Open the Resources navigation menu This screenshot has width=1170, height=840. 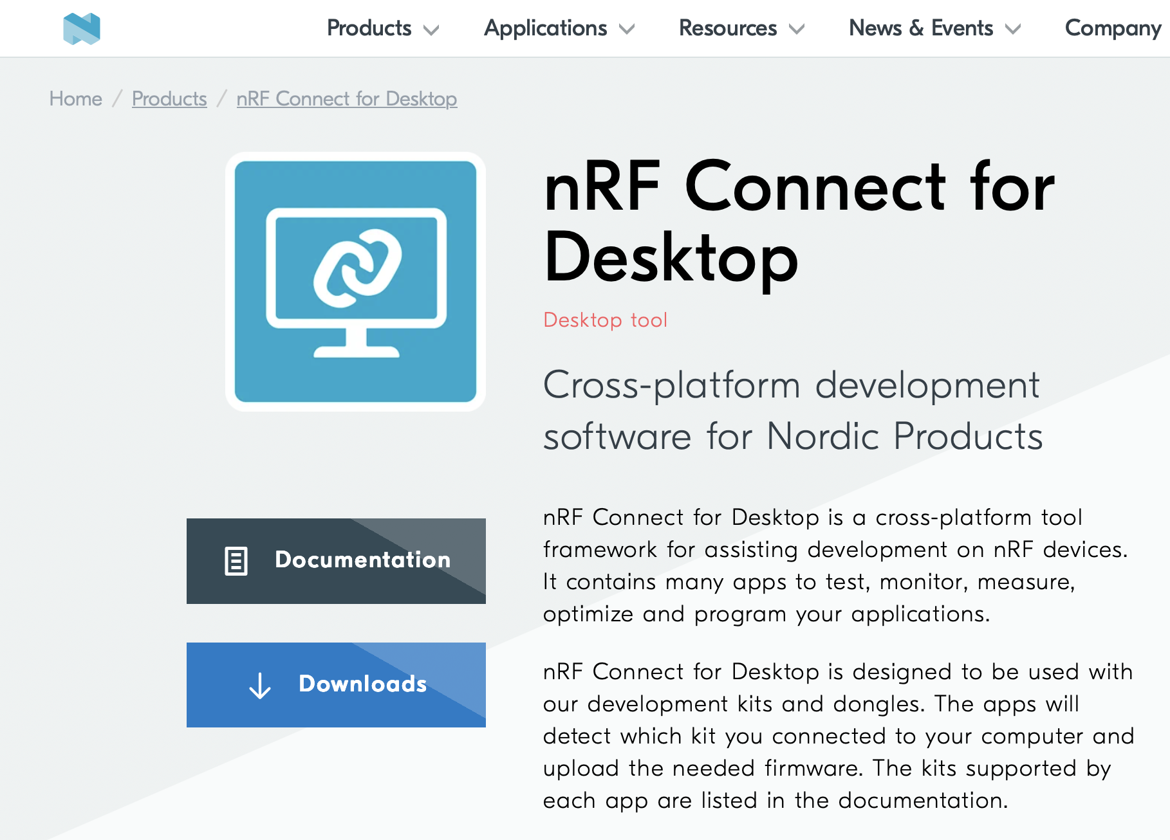click(x=728, y=28)
